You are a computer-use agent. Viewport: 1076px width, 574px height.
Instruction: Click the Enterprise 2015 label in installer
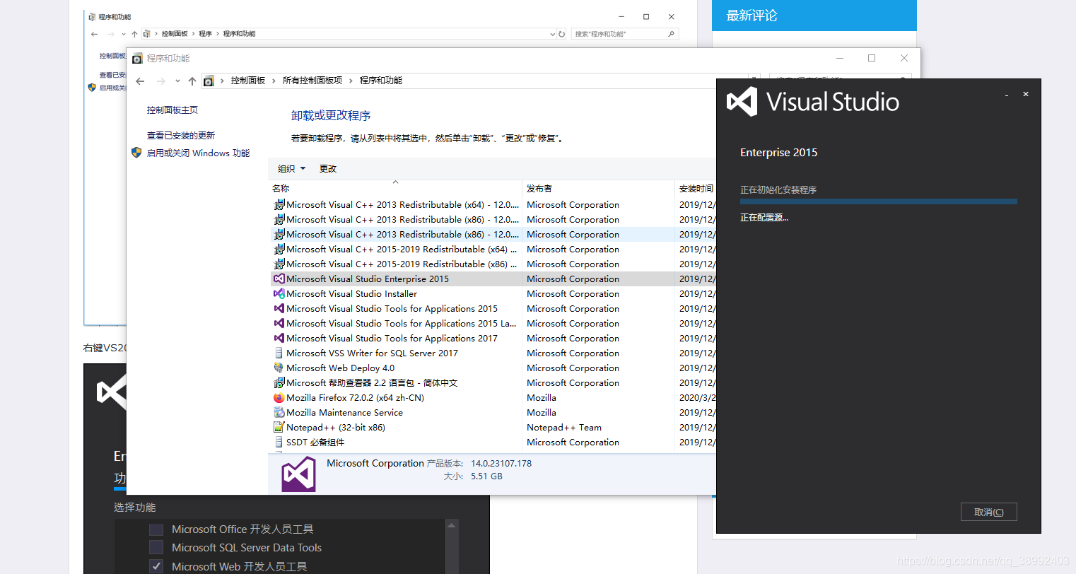(x=778, y=152)
